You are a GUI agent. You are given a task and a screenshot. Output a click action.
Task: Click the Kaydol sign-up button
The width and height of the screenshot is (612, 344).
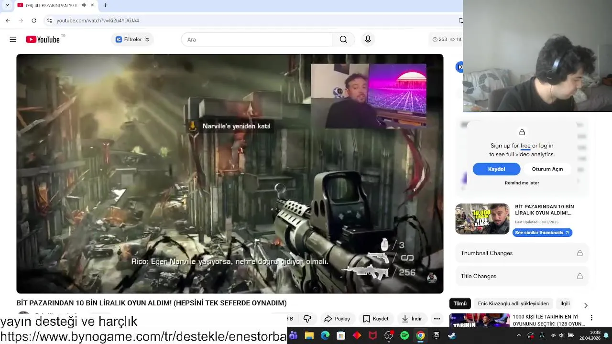tap(496, 169)
